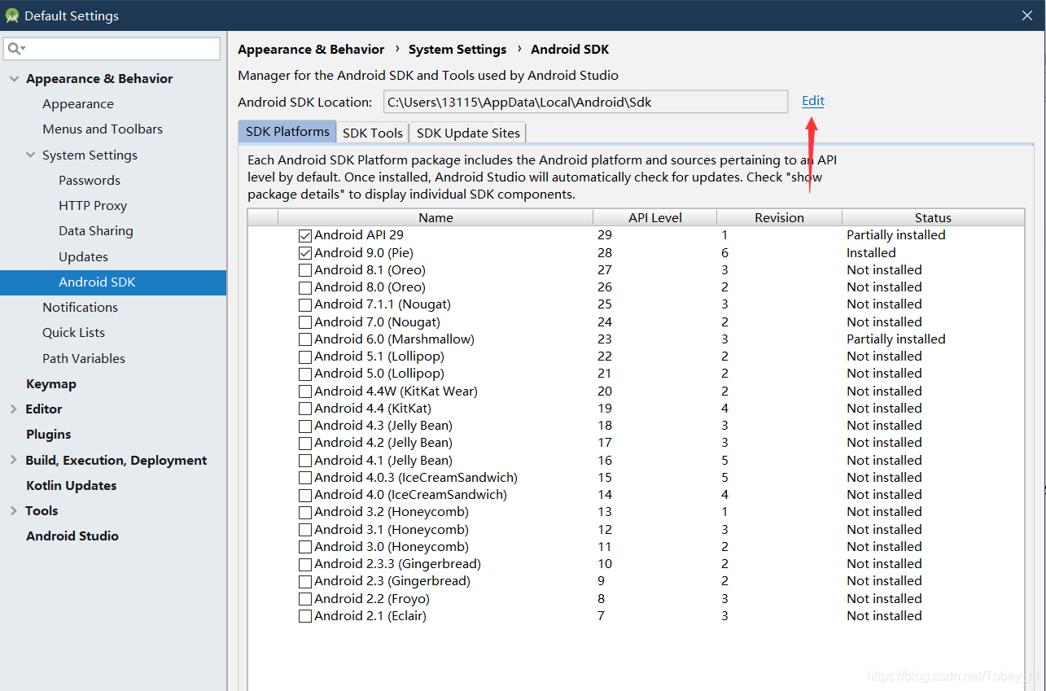Screen dimensions: 1046x691
Task: Open the SDK Tools tab
Action: pyautogui.click(x=373, y=133)
